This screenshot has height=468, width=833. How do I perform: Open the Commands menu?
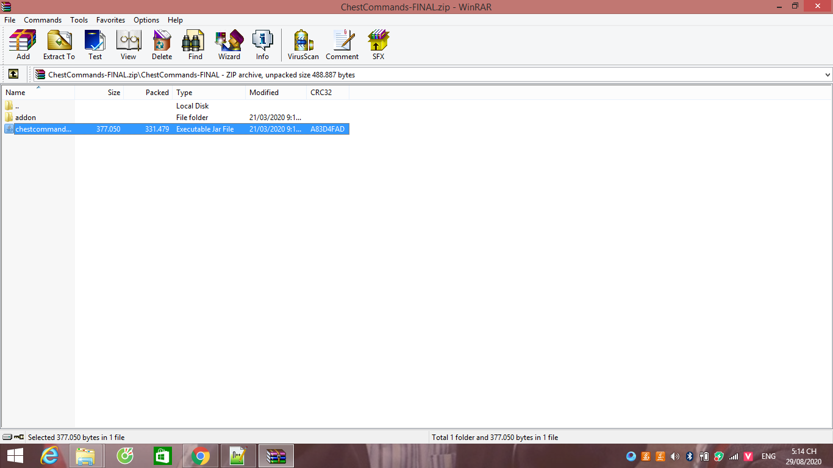pos(43,20)
